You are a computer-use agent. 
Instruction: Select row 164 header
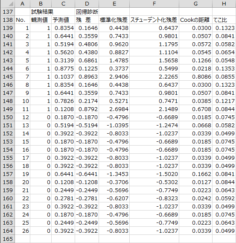point(8,231)
